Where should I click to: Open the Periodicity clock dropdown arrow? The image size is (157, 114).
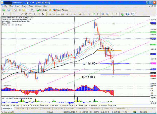click(129, 14)
